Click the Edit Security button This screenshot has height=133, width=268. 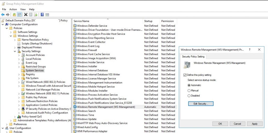click(x=201, y=104)
